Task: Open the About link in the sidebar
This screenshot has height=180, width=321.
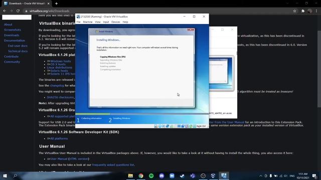Action: point(8,24)
